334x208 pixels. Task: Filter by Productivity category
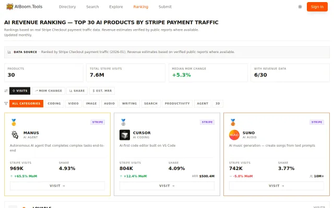point(177,103)
